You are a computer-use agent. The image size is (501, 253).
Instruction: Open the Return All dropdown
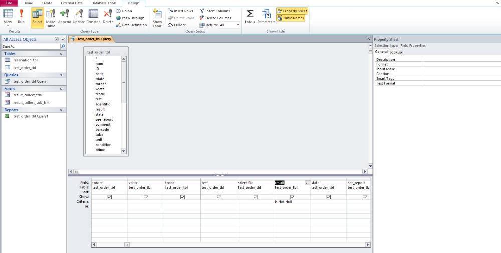tap(238, 25)
